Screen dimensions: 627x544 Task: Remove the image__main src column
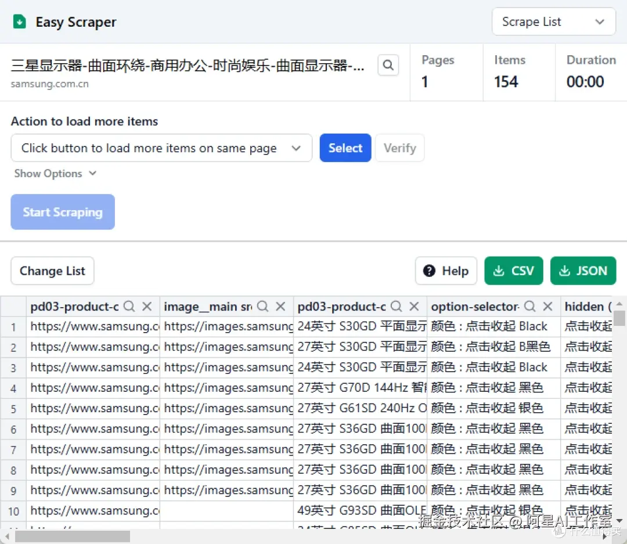point(281,307)
